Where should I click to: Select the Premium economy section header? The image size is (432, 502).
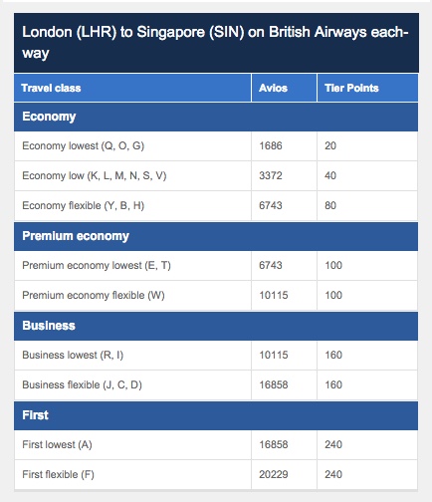pos(216,236)
